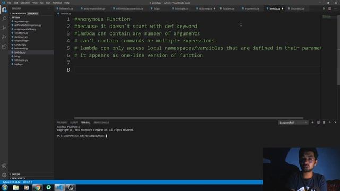Switch to the list.py editor tab
The width and height of the screenshot is (340, 191).
[x=157, y=8]
